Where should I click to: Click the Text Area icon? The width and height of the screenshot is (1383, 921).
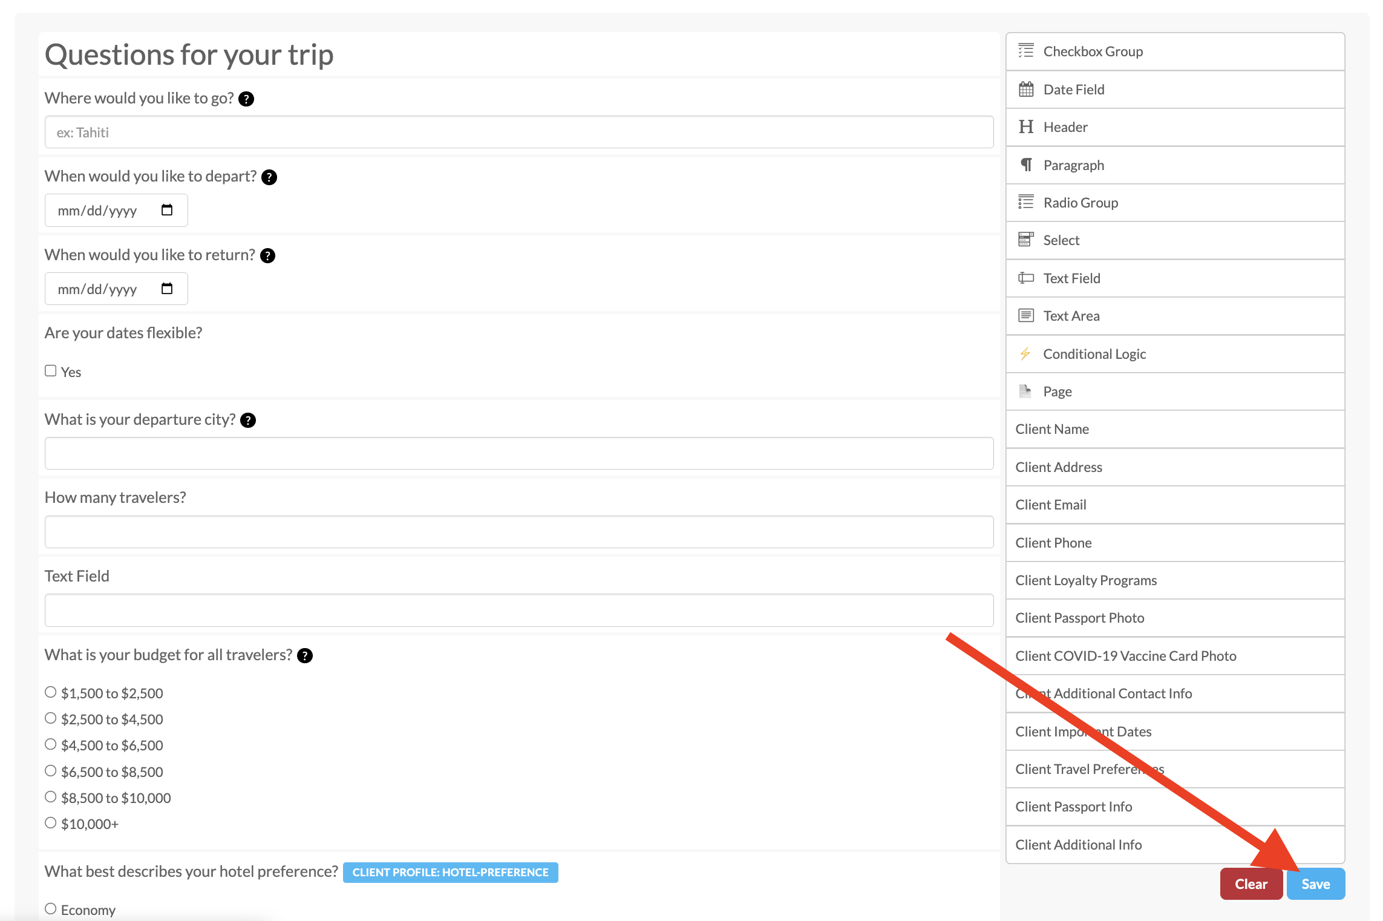(x=1025, y=316)
